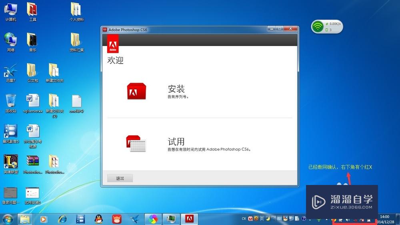Open the 回收站 recycle bin
The width and height of the screenshot is (400, 225).
click(11, 103)
